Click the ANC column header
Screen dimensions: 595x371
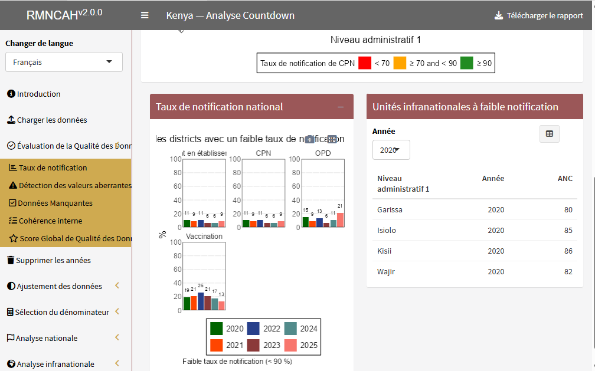[x=565, y=178]
